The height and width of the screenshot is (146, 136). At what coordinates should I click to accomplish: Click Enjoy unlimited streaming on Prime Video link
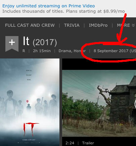pos(49,6)
